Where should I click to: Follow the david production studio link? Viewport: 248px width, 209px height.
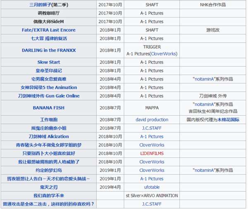tap(152, 120)
